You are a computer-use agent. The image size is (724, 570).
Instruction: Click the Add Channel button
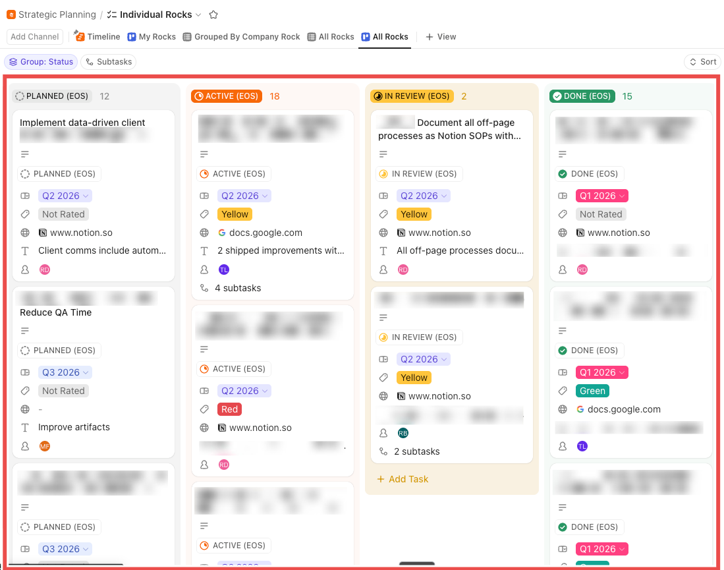35,36
